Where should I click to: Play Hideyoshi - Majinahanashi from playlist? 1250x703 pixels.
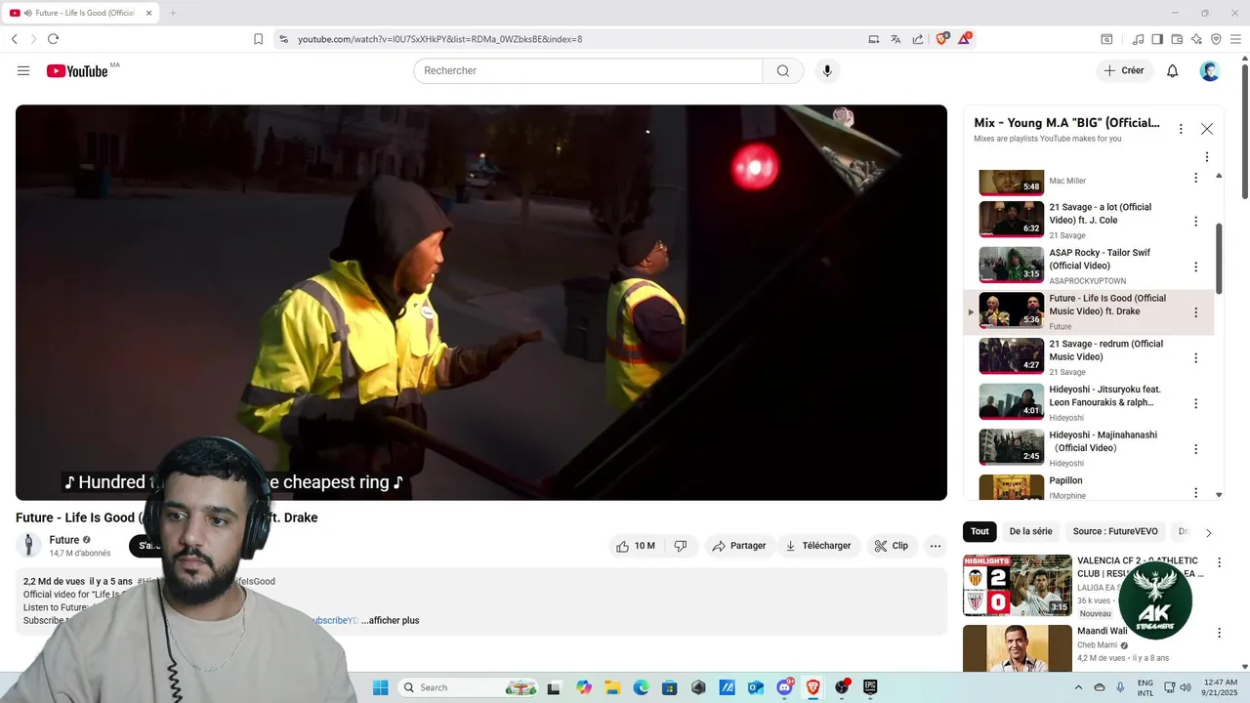[1012, 447]
